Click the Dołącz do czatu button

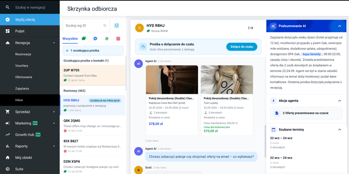(x=242, y=47)
